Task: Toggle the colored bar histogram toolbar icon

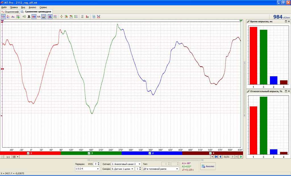Action: (50, 17)
